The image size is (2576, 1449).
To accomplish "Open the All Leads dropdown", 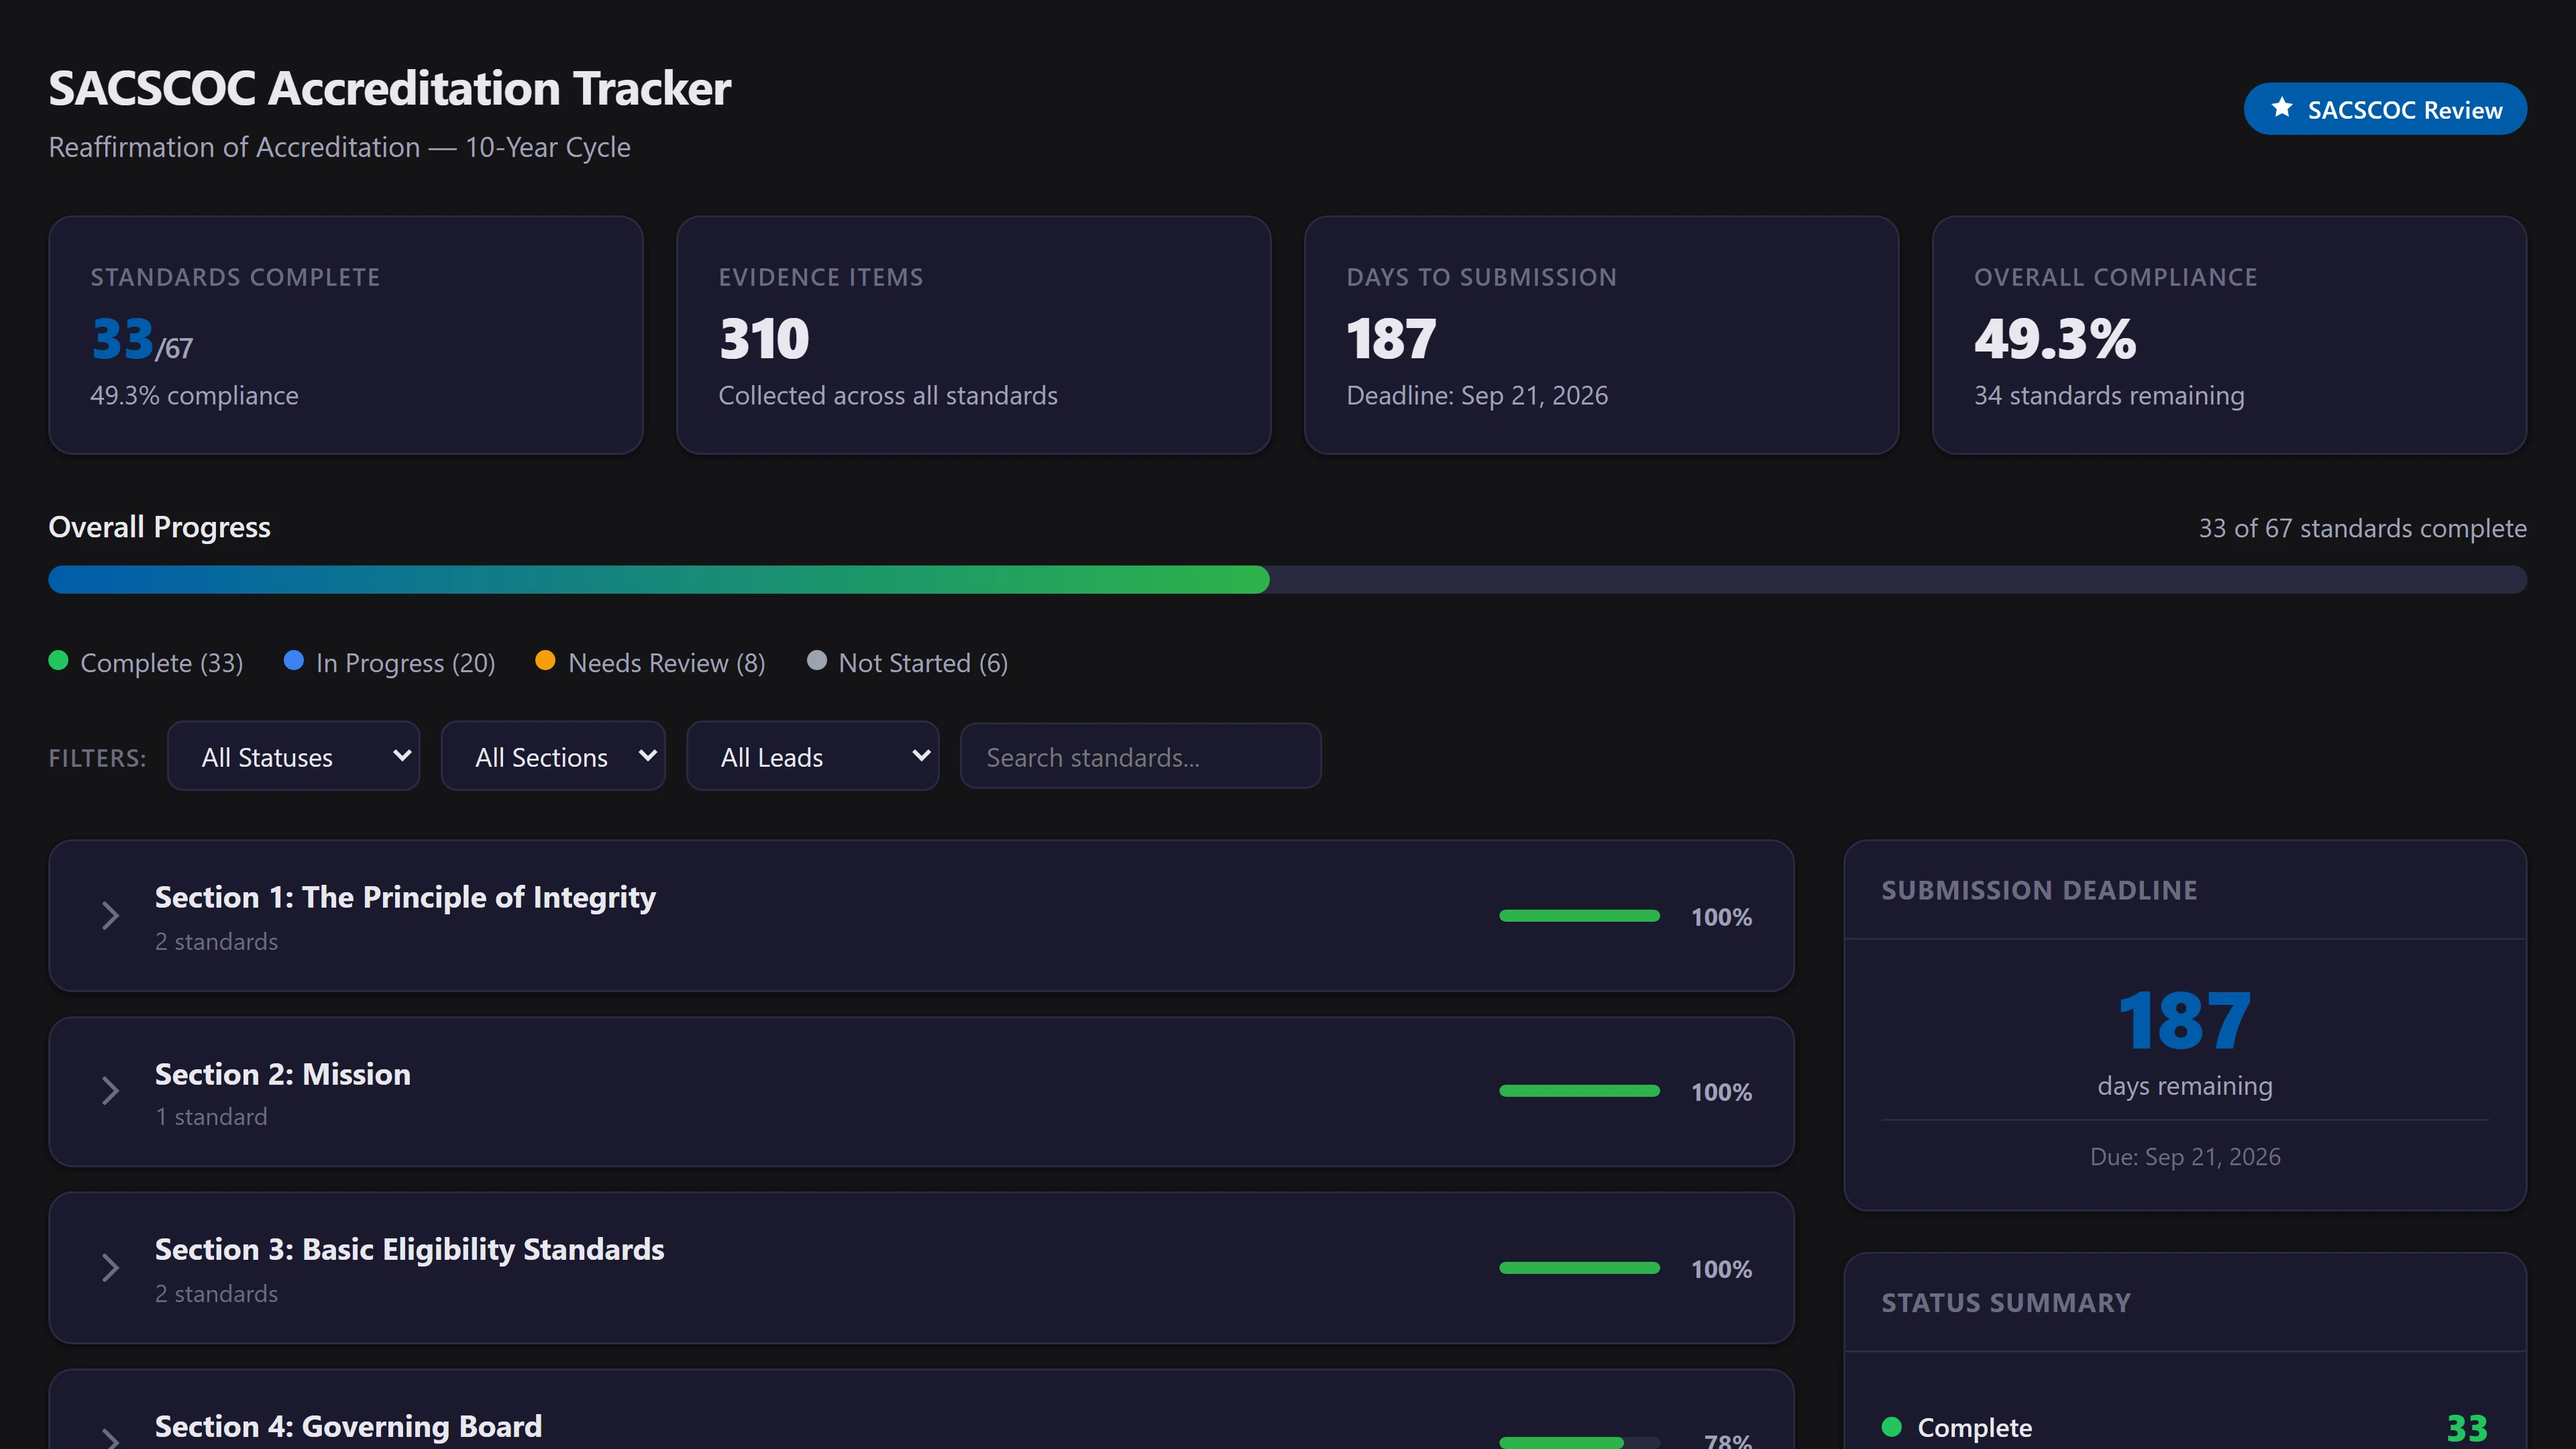I will pyautogui.click(x=812, y=757).
